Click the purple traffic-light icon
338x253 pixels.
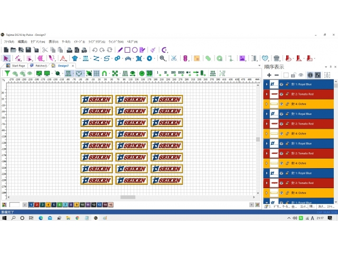tap(185, 59)
